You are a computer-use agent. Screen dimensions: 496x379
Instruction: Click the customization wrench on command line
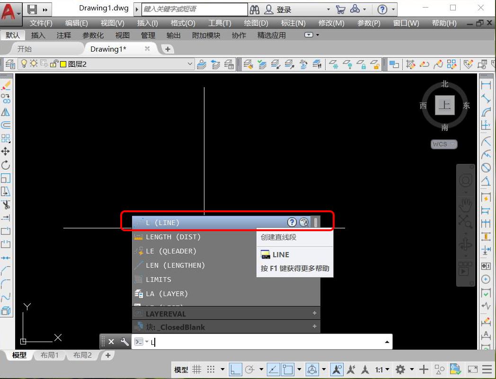125,342
